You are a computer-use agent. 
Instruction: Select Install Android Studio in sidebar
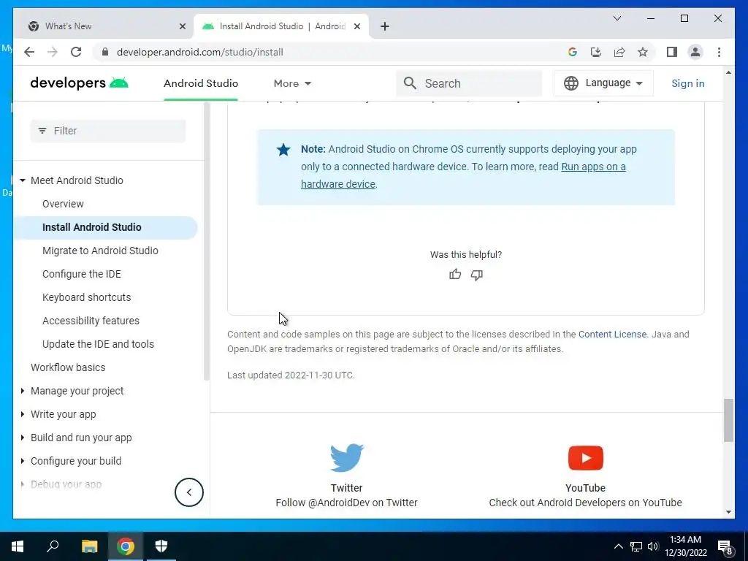(91, 227)
